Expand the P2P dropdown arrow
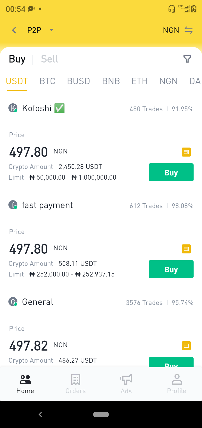Viewport: 202px width, 428px height. tap(51, 30)
